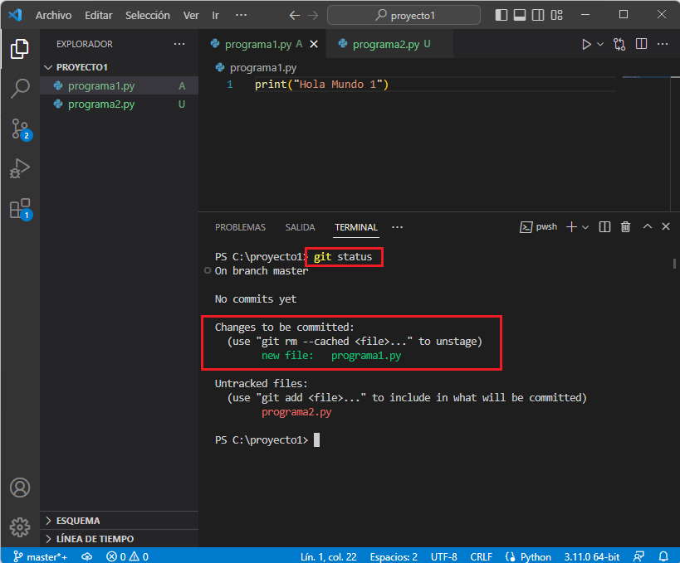680x563 pixels.
Task: Open the Customize Layout icon
Action: [556, 15]
